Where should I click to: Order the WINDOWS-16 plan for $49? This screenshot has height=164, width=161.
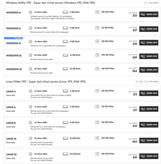coord(149,56)
